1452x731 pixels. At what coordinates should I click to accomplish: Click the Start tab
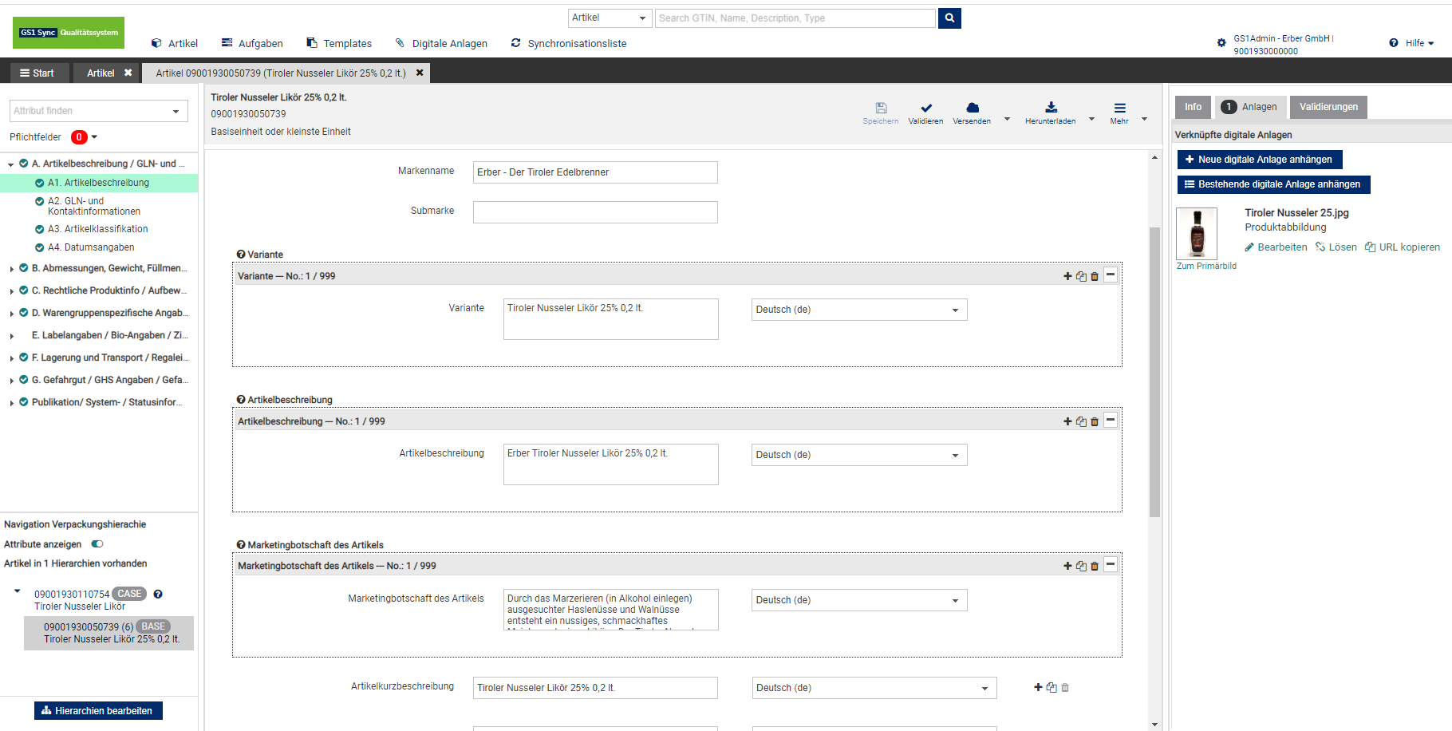[37, 73]
